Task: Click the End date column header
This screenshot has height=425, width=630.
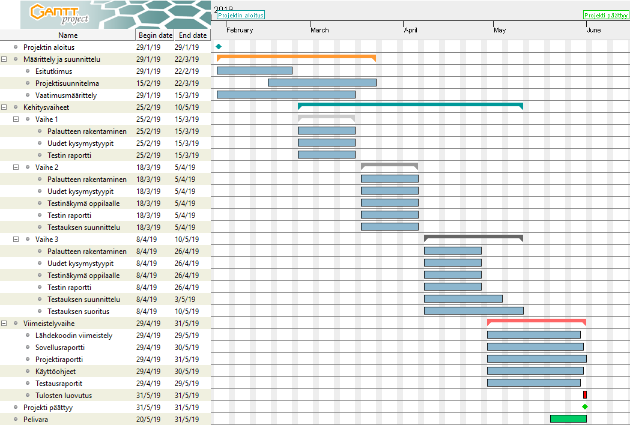Action: [x=192, y=35]
